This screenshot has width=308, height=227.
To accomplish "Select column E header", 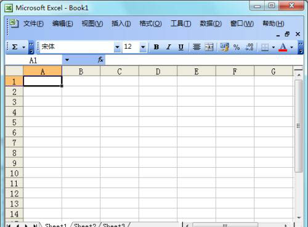I will pos(197,72).
